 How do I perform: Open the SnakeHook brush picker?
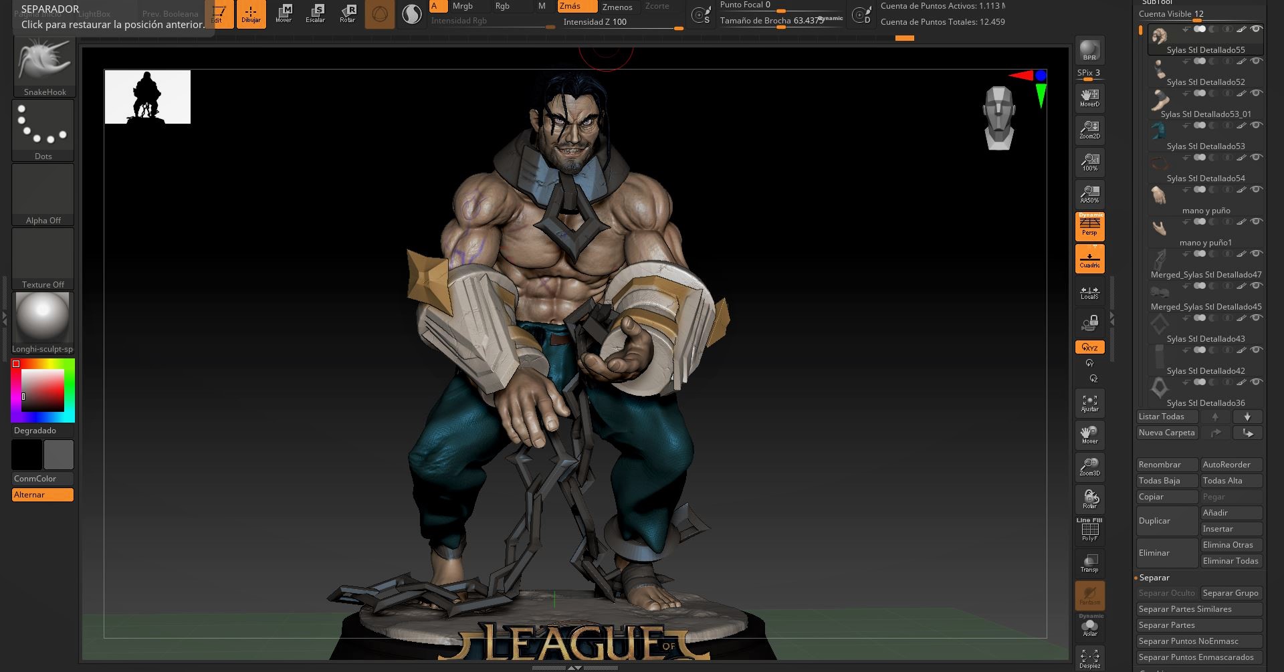[44, 65]
